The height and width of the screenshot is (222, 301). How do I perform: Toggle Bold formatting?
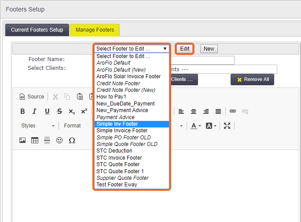(x=22, y=111)
